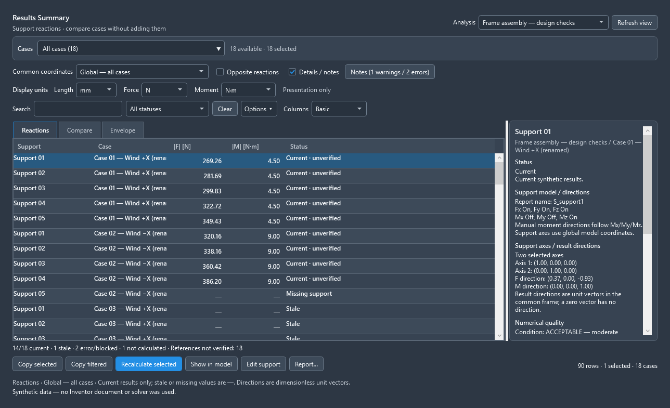Switch to the Envelope tab
This screenshot has width=670, height=408.
[123, 130]
